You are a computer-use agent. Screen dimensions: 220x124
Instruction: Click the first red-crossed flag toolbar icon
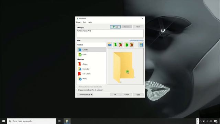tap(121, 45)
